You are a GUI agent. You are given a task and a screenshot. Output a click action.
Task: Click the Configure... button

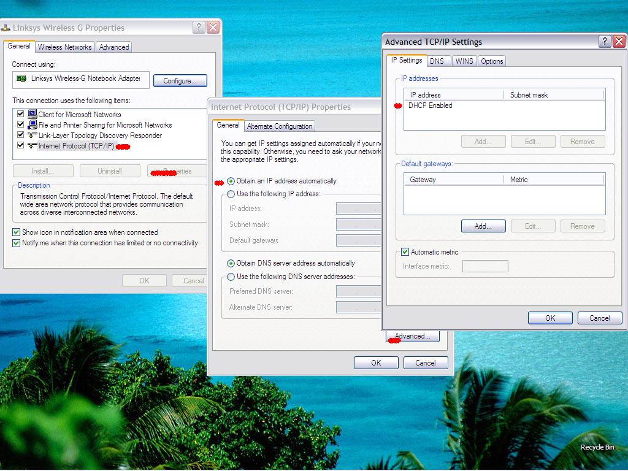(180, 80)
